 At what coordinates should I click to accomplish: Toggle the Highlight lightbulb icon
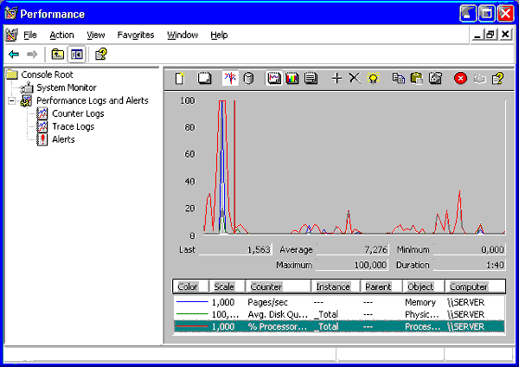pos(373,79)
